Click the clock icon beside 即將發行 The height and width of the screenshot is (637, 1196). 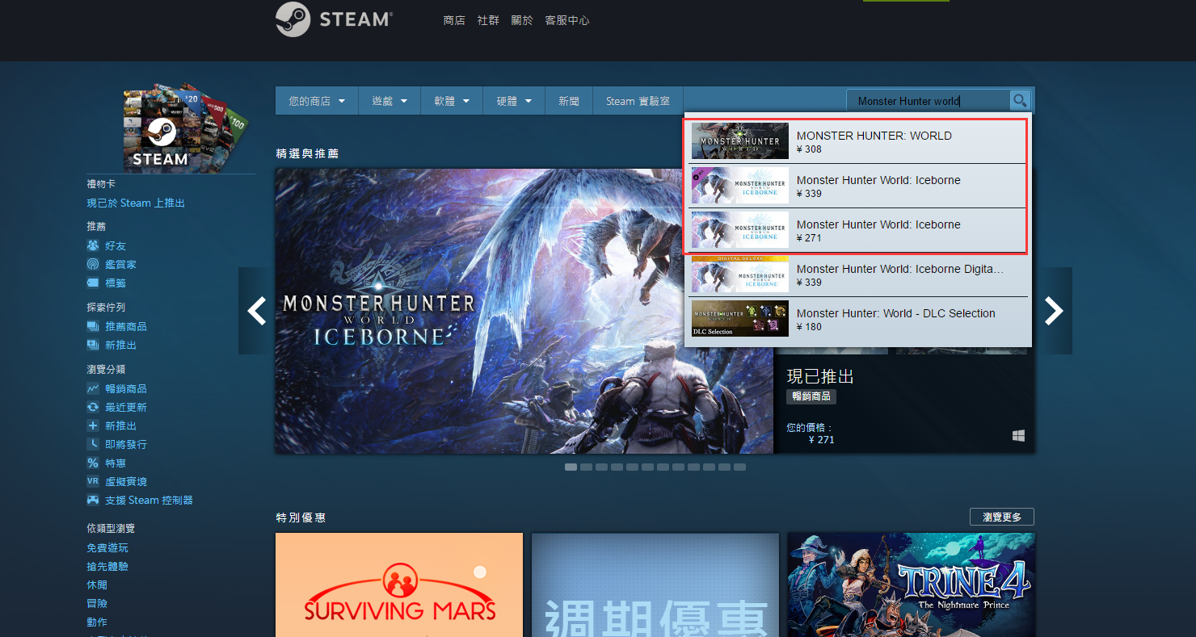pos(93,444)
